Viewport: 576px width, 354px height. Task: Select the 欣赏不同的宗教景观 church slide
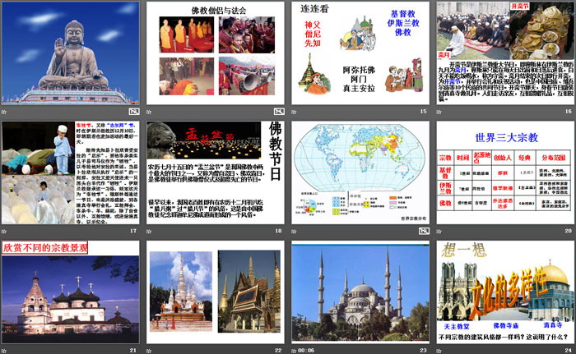(69, 292)
